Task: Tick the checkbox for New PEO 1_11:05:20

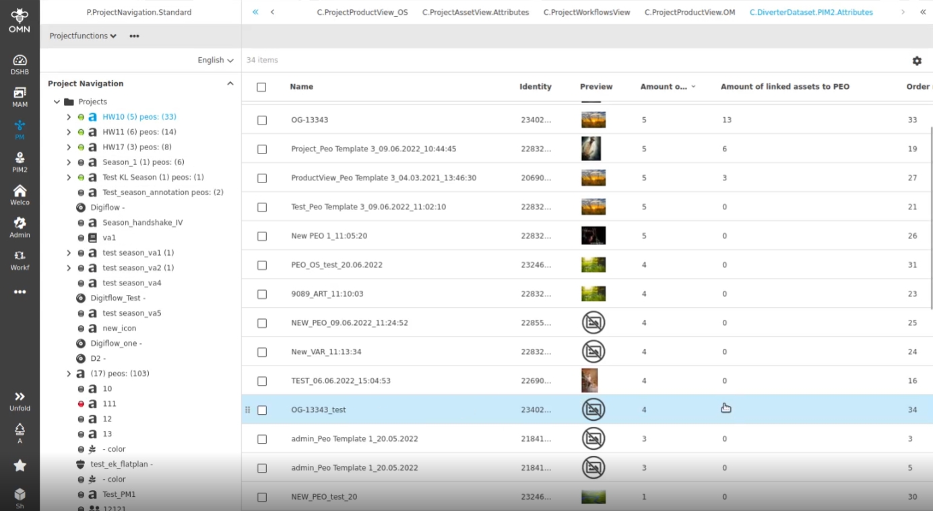Action: pos(262,236)
